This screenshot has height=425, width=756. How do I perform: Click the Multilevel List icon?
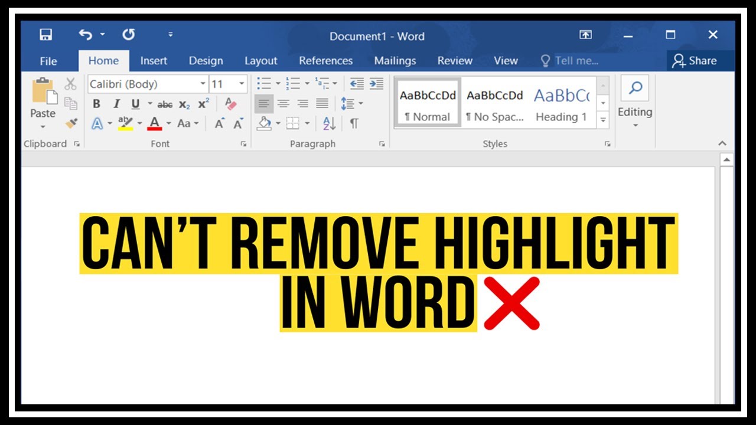point(322,84)
